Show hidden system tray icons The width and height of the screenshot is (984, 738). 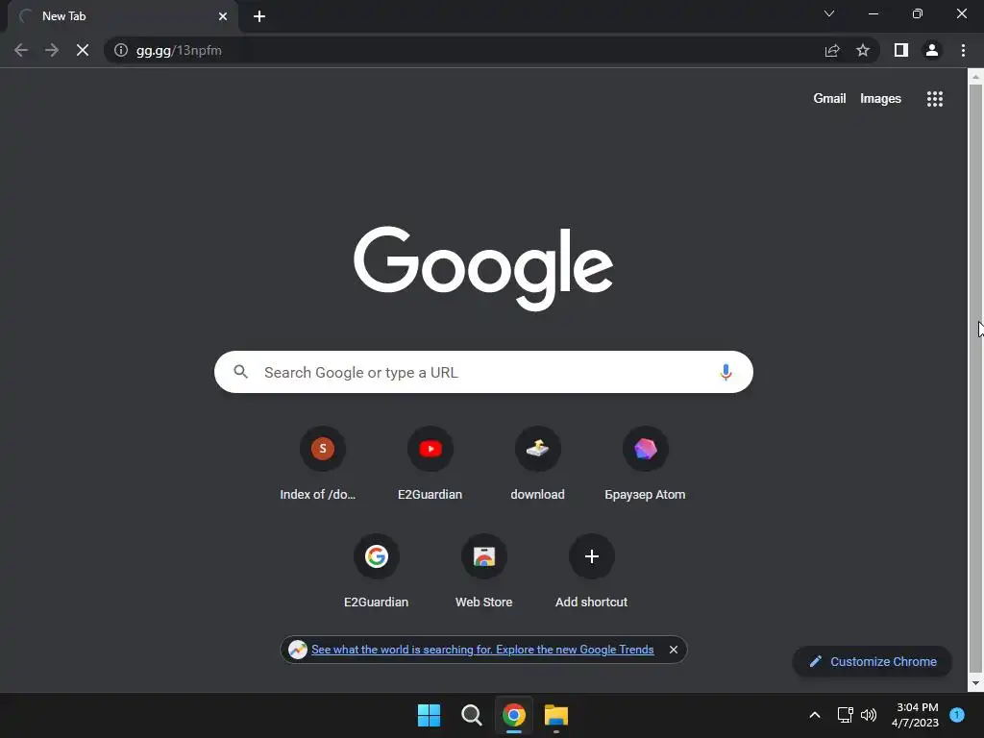[x=815, y=715]
